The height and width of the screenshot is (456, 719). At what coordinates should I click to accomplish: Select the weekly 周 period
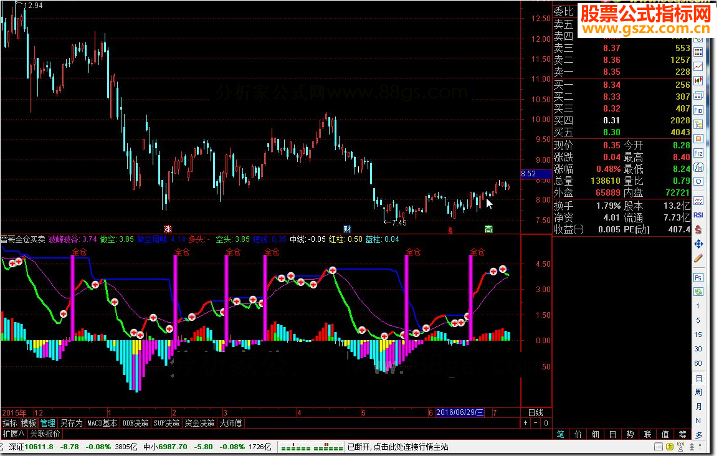[698, 392]
